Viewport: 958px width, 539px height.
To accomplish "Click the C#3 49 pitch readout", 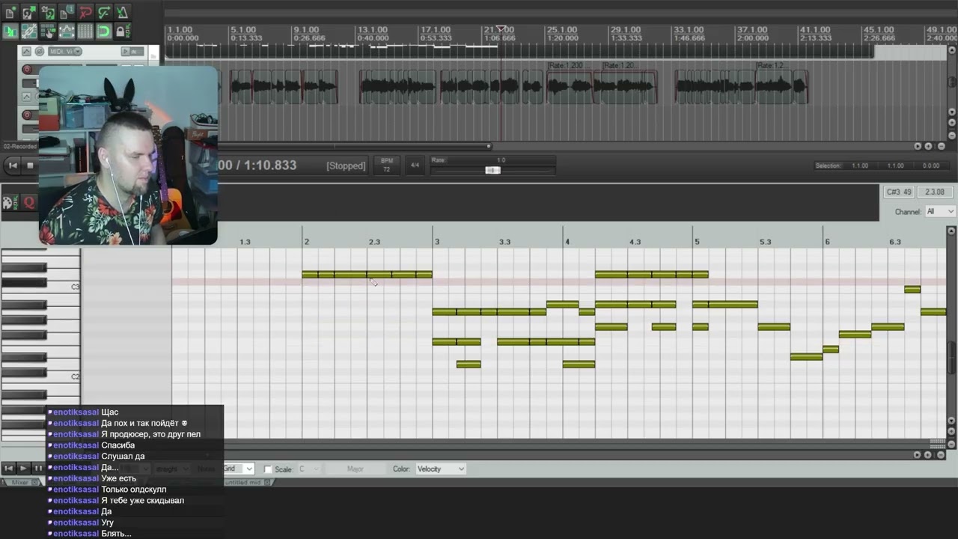I will click(899, 192).
